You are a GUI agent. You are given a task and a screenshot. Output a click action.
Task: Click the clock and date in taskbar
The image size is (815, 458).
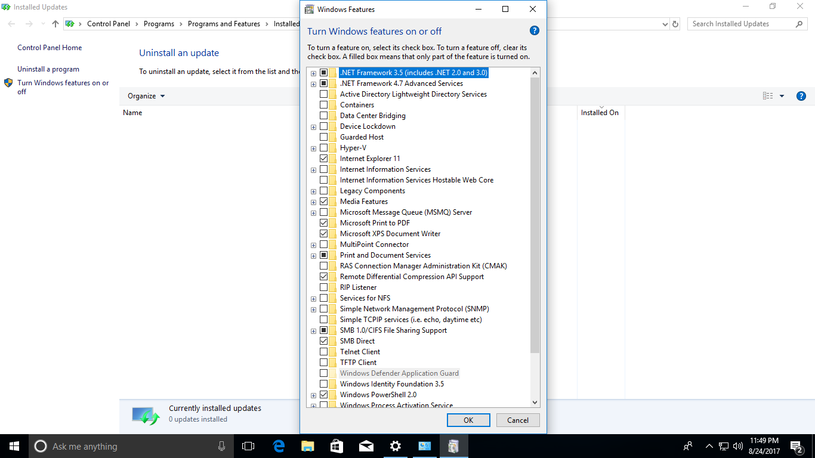pos(764,446)
